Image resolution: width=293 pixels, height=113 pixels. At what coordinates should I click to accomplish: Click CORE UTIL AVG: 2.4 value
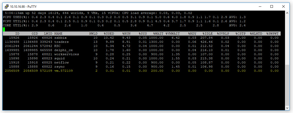[237, 25]
